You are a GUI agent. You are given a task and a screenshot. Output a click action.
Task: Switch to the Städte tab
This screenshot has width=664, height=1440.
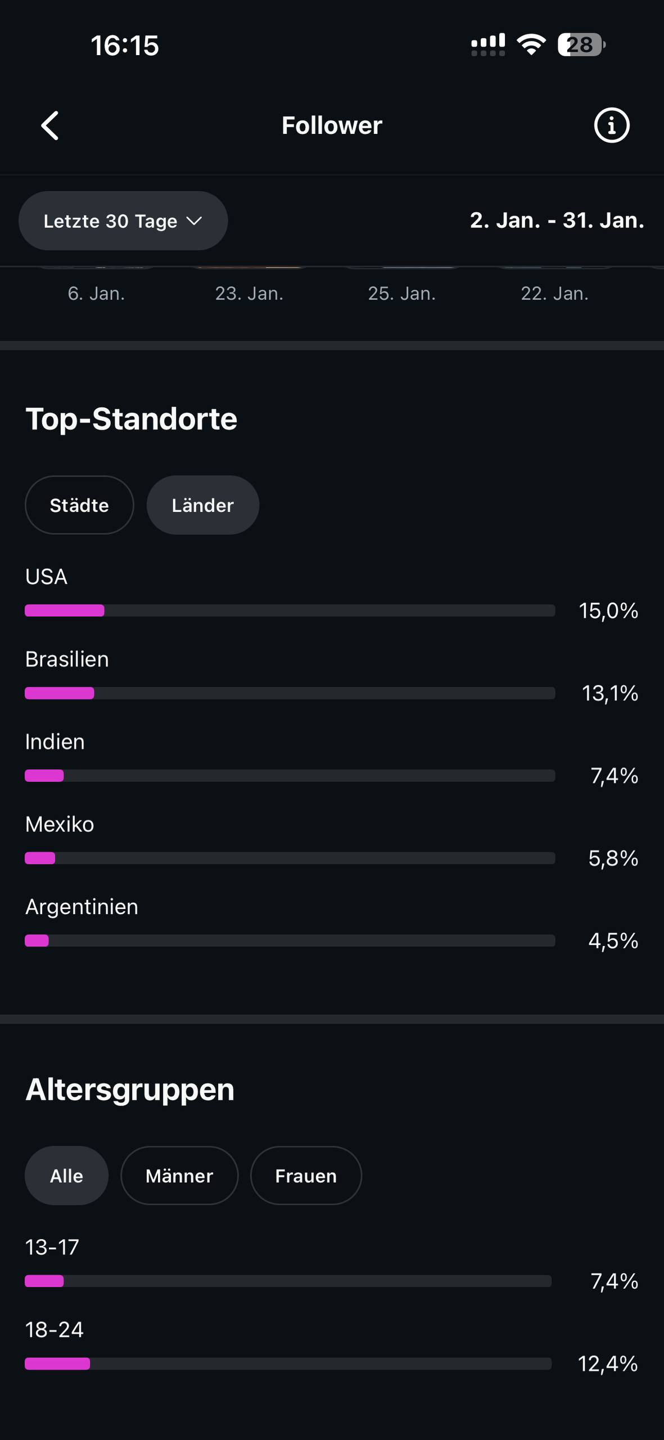[x=79, y=505]
